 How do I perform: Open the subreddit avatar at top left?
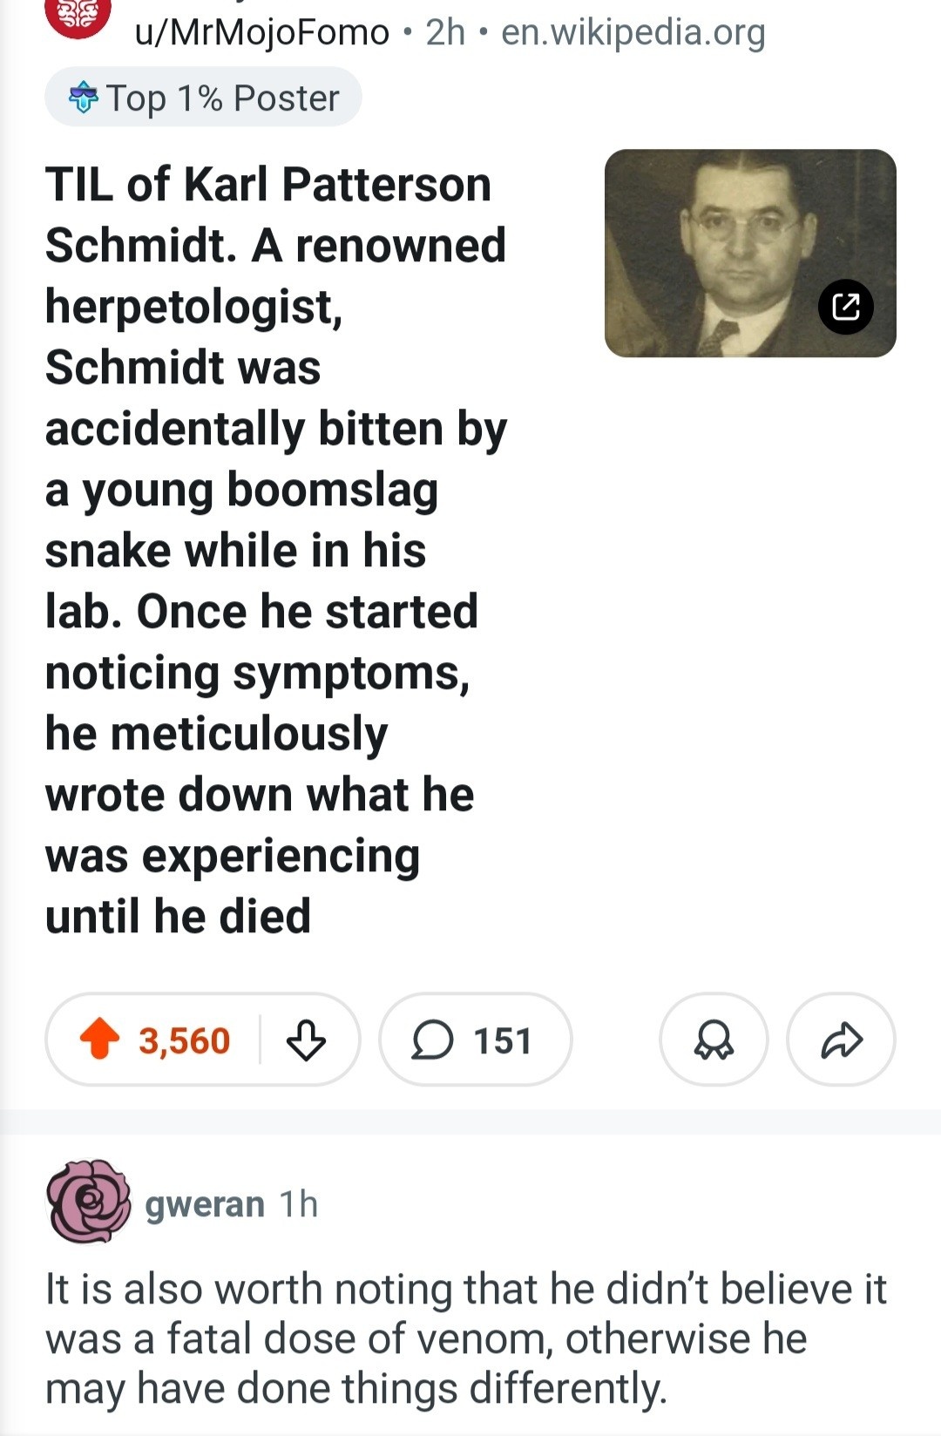click(x=78, y=16)
